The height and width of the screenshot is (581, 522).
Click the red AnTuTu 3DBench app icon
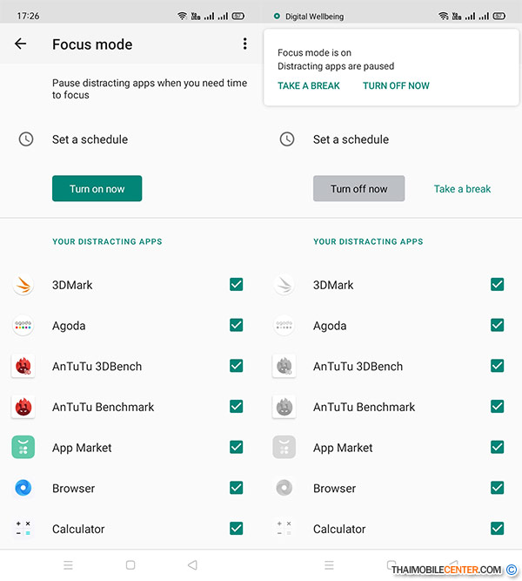[x=23, y=366]
